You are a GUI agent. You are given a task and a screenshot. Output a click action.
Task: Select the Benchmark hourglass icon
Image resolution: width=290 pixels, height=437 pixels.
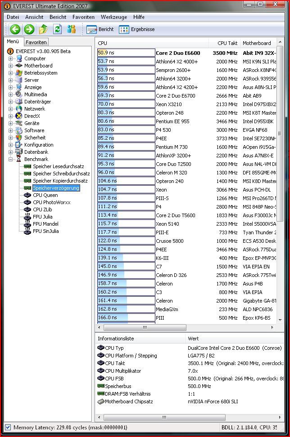click(19, 159)
